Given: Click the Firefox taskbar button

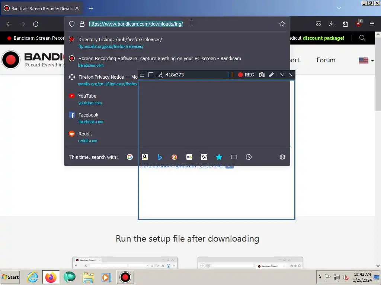Looking at the screenshot, I should point(51,277).
